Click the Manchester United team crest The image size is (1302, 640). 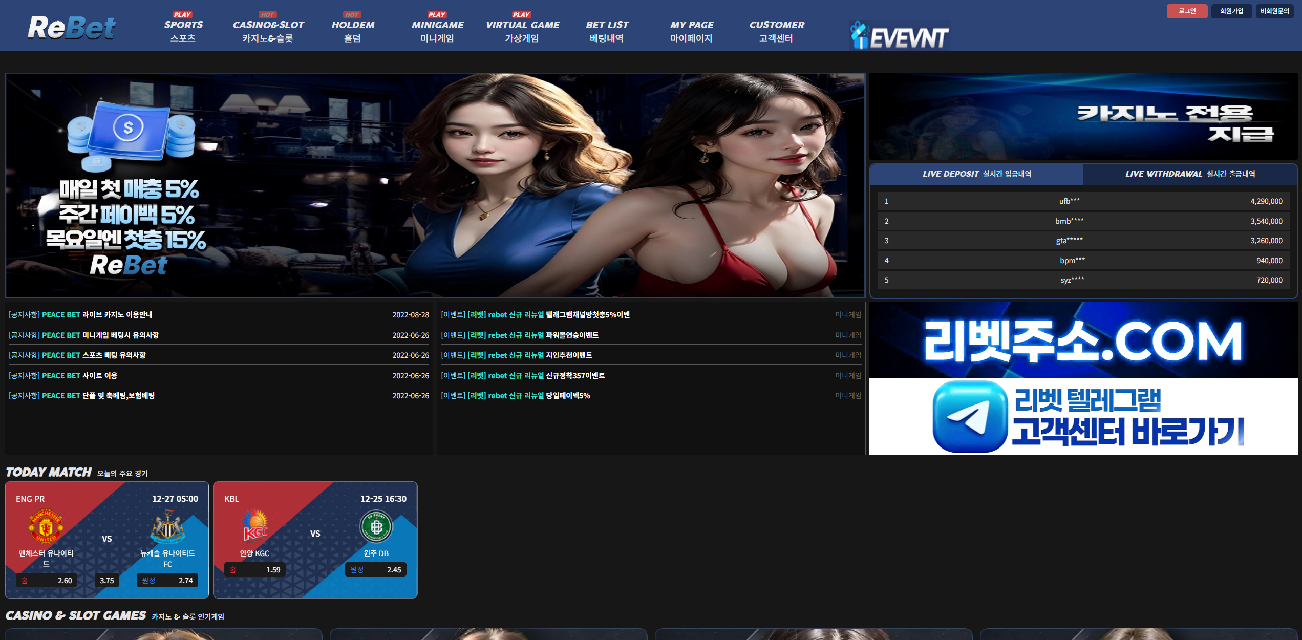46,526
